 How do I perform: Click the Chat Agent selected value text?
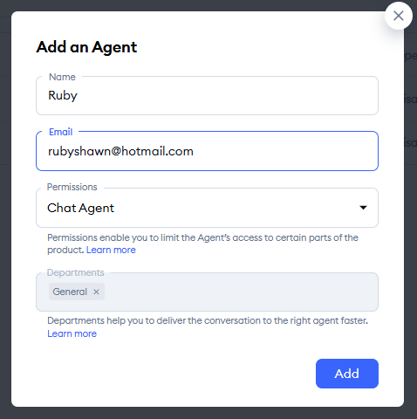[80, 208]
